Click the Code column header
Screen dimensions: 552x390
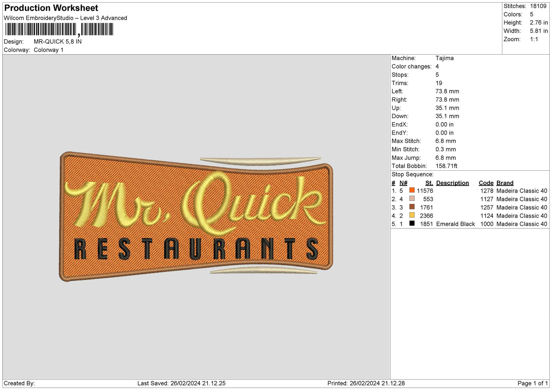coord(486,183)
